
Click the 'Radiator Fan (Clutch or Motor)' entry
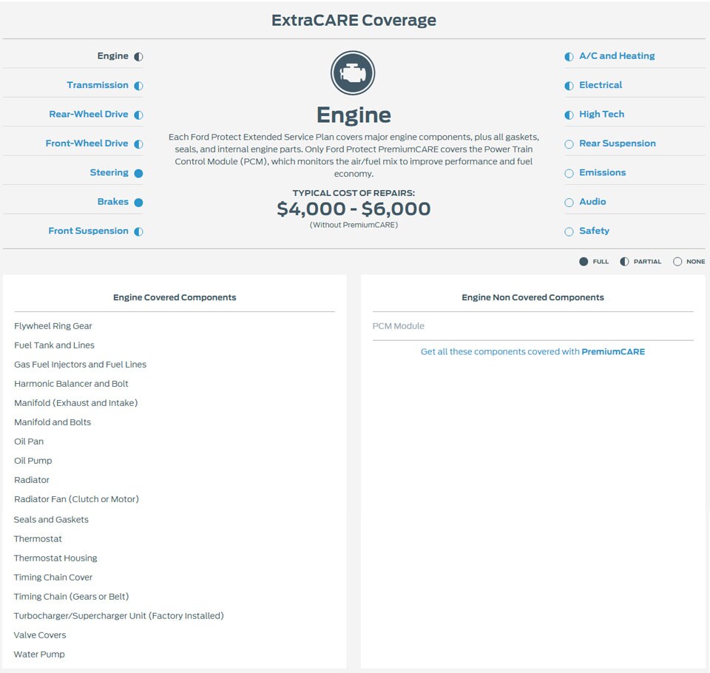76,499
